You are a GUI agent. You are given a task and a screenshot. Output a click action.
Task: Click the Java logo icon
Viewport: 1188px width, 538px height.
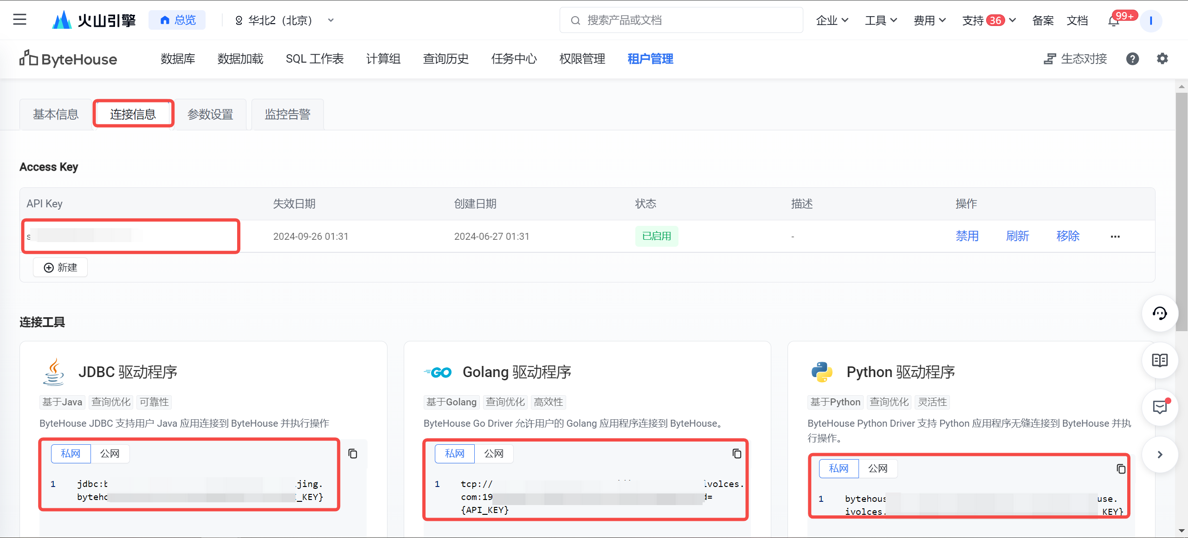click(54, 372)
